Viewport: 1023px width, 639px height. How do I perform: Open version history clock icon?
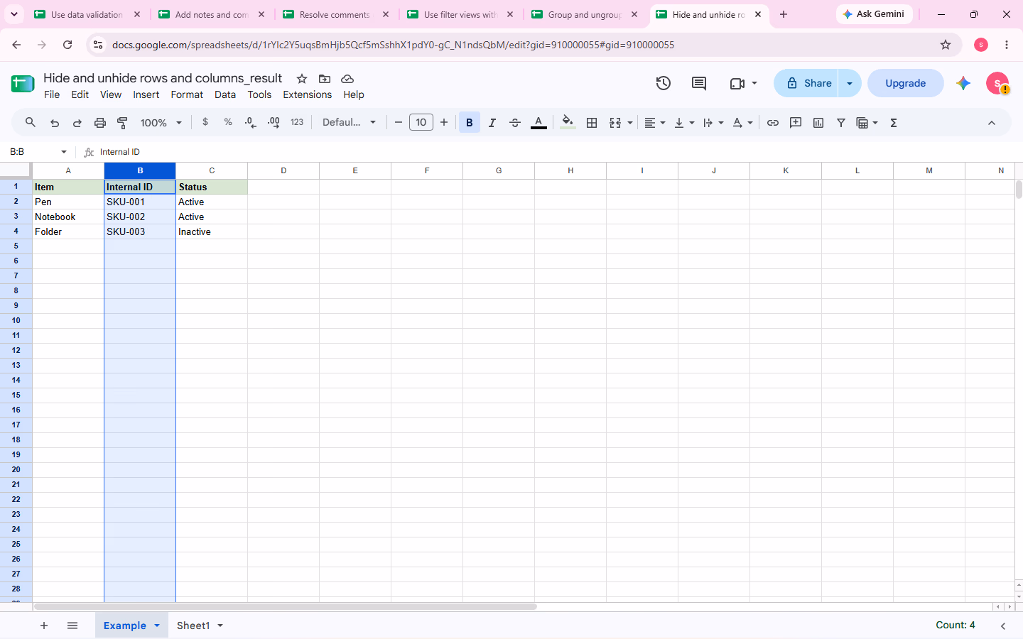tap(664, 83)
